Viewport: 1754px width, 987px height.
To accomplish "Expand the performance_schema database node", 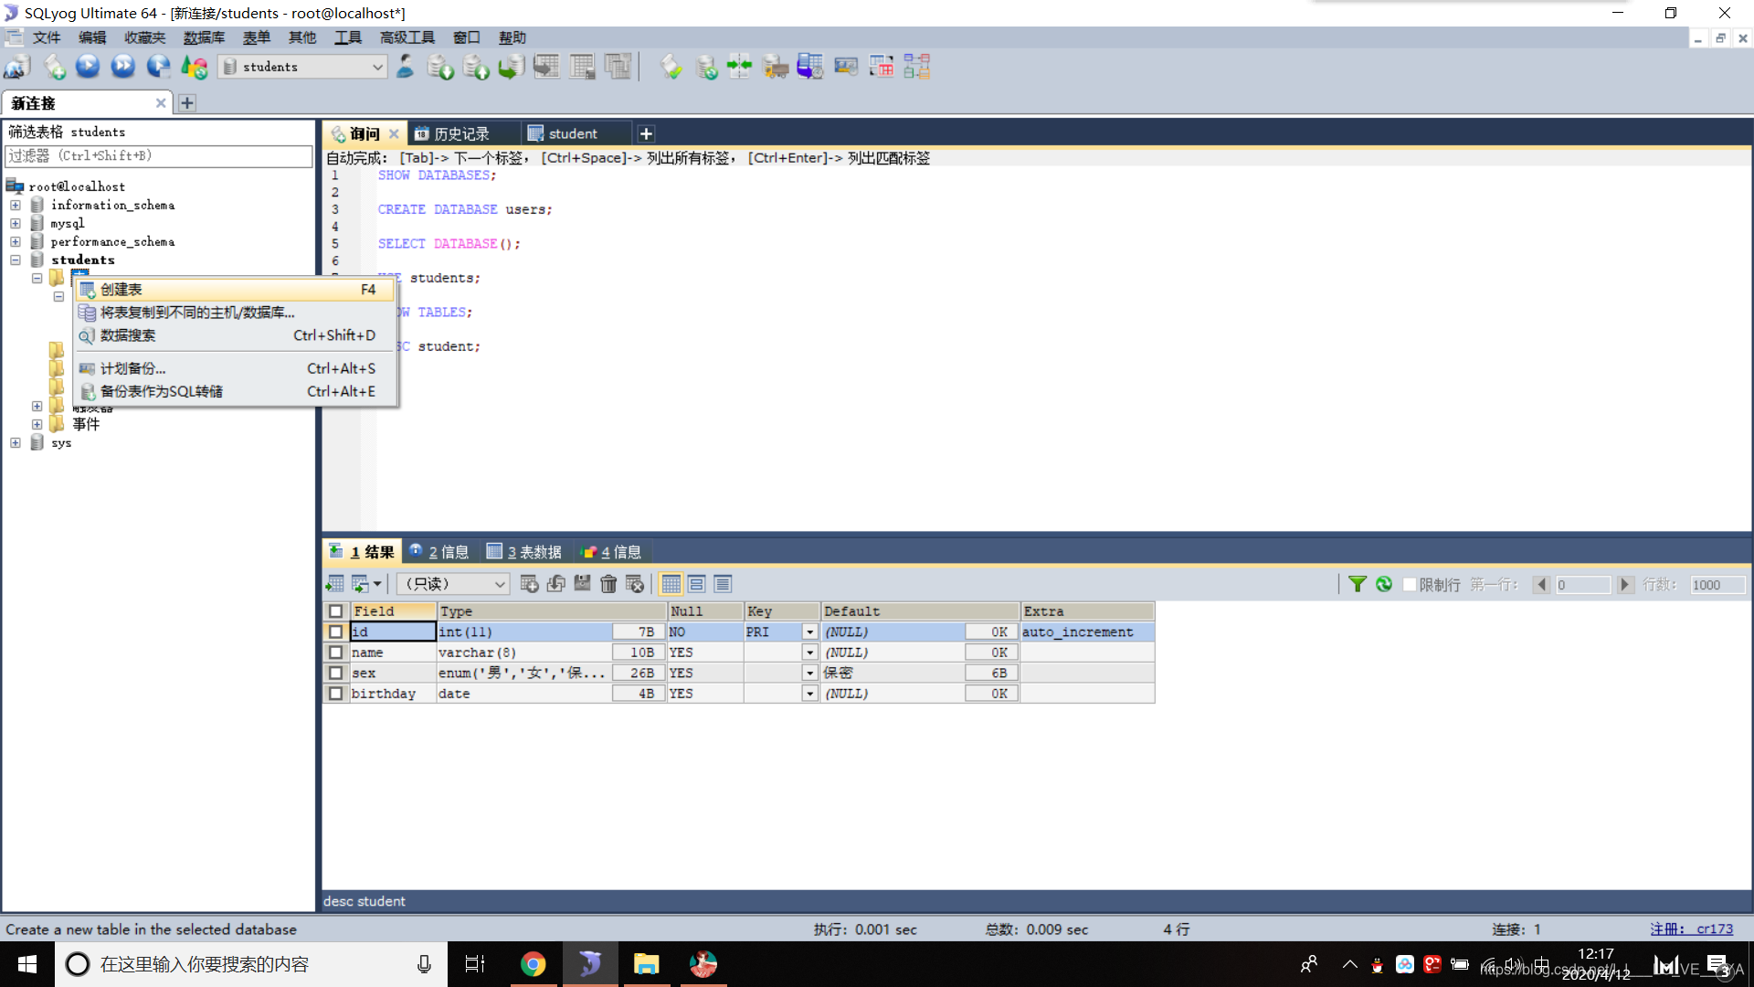I will pyautogui.click(x=16, y=242).
